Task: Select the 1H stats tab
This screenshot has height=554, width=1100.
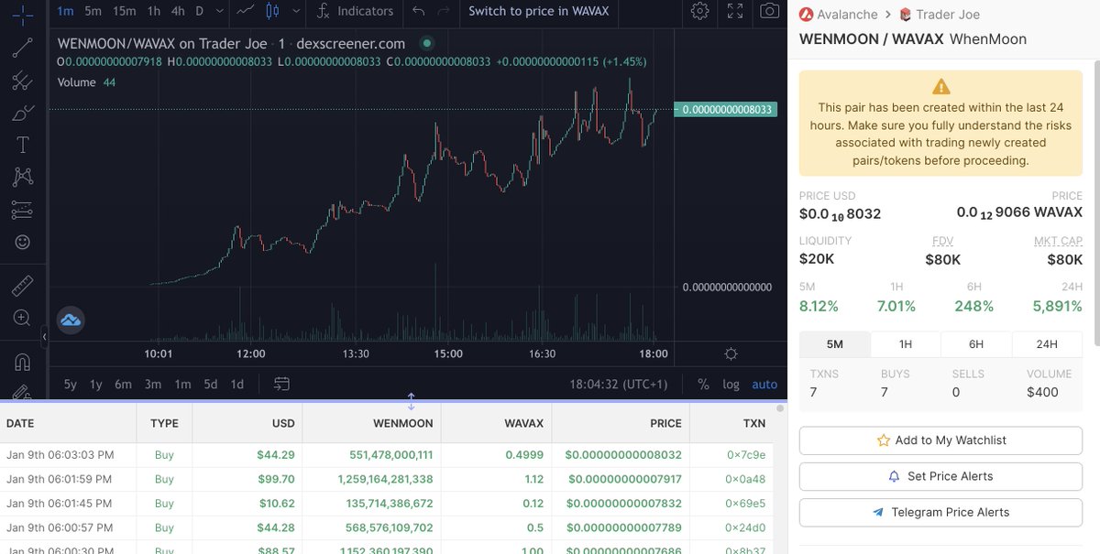Action: 905,344
